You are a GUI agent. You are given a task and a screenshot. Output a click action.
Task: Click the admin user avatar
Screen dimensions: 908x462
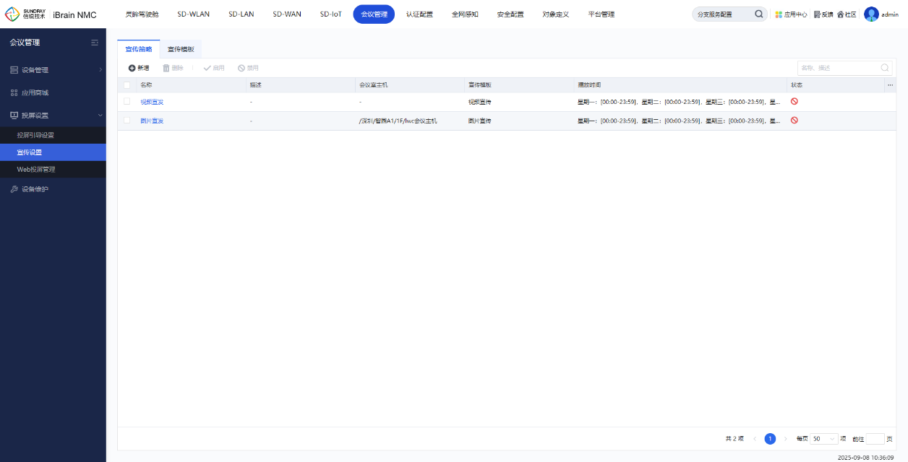(x=871, y=14)
